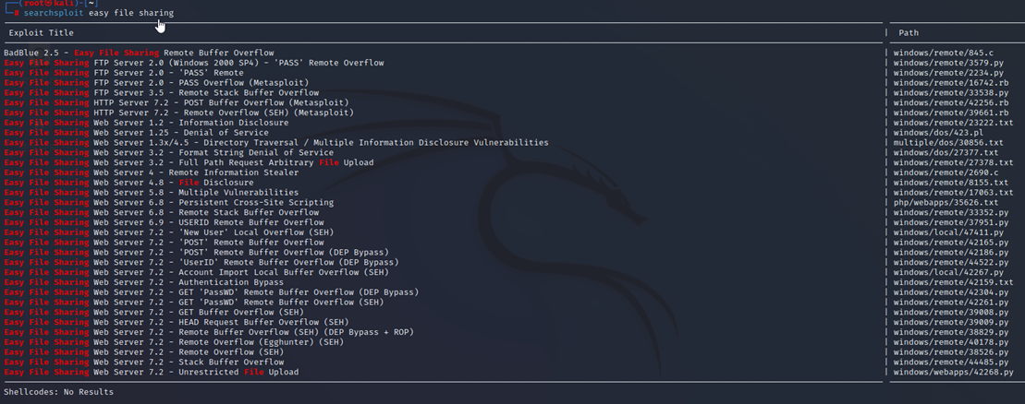1025x404 pixels.
Task: Click the "Exploit Title" column header
Action: (42, 32)
